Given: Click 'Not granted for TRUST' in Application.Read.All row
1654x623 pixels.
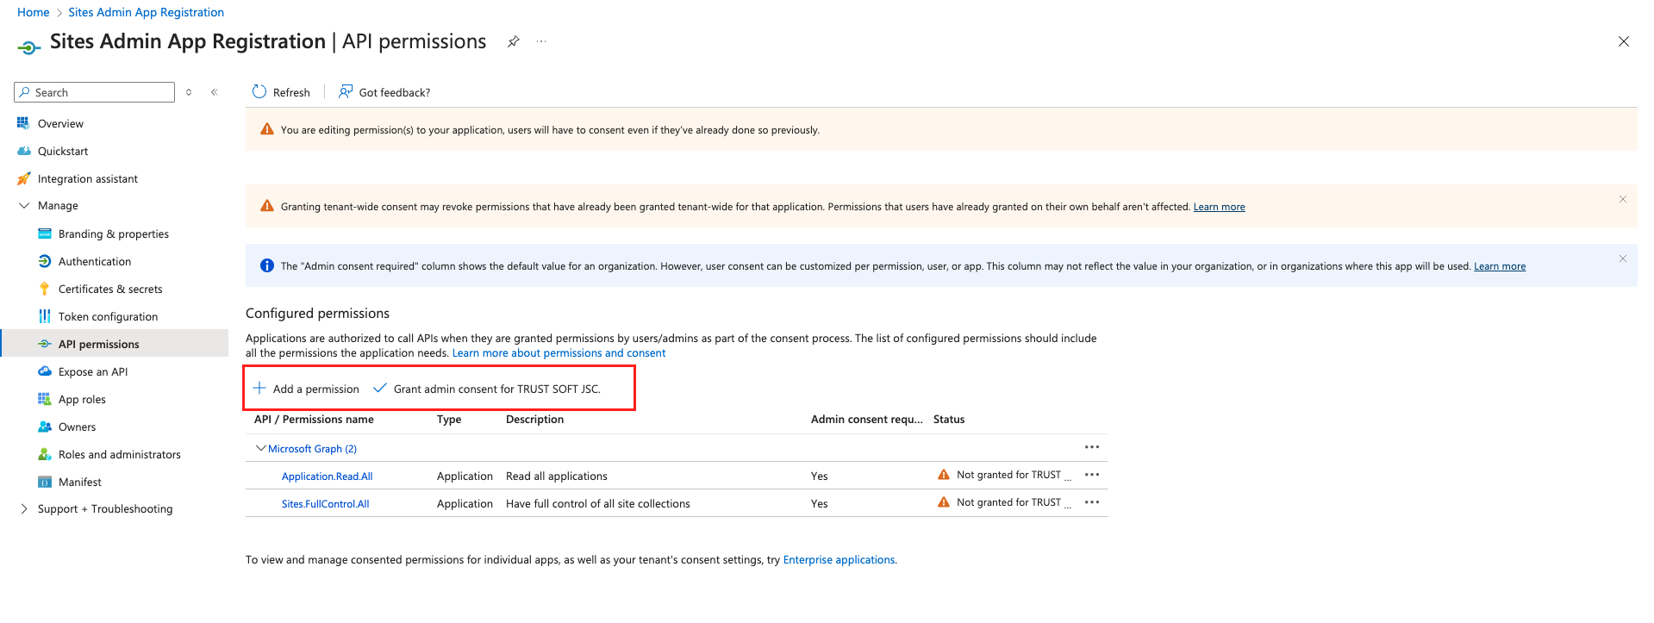Looking at the screenshot, I should (x=1008, y=475).
